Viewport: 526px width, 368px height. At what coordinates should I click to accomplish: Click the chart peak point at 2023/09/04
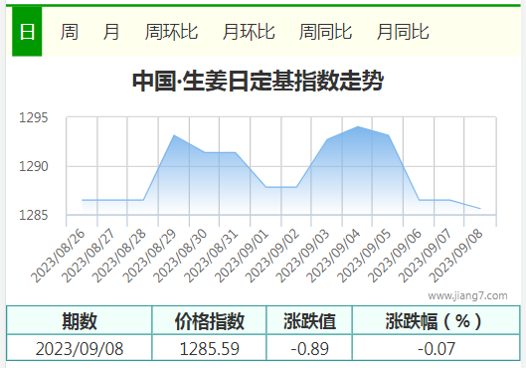click(358, 126)
